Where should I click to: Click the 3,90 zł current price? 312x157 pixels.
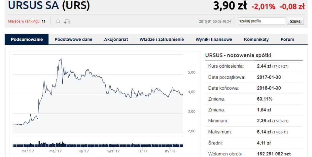(x=230, y=6)
